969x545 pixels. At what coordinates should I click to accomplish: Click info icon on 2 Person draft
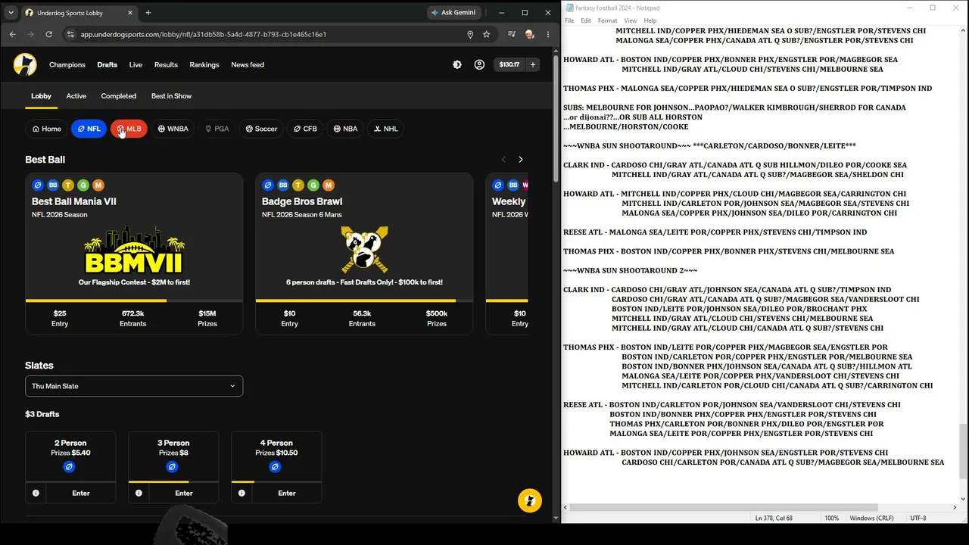[x=36, y=494]
